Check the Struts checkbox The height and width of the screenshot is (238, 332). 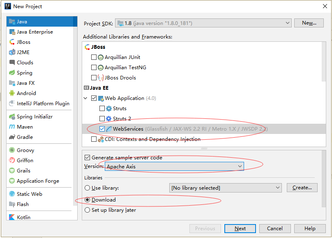click(x=102, y=108)
